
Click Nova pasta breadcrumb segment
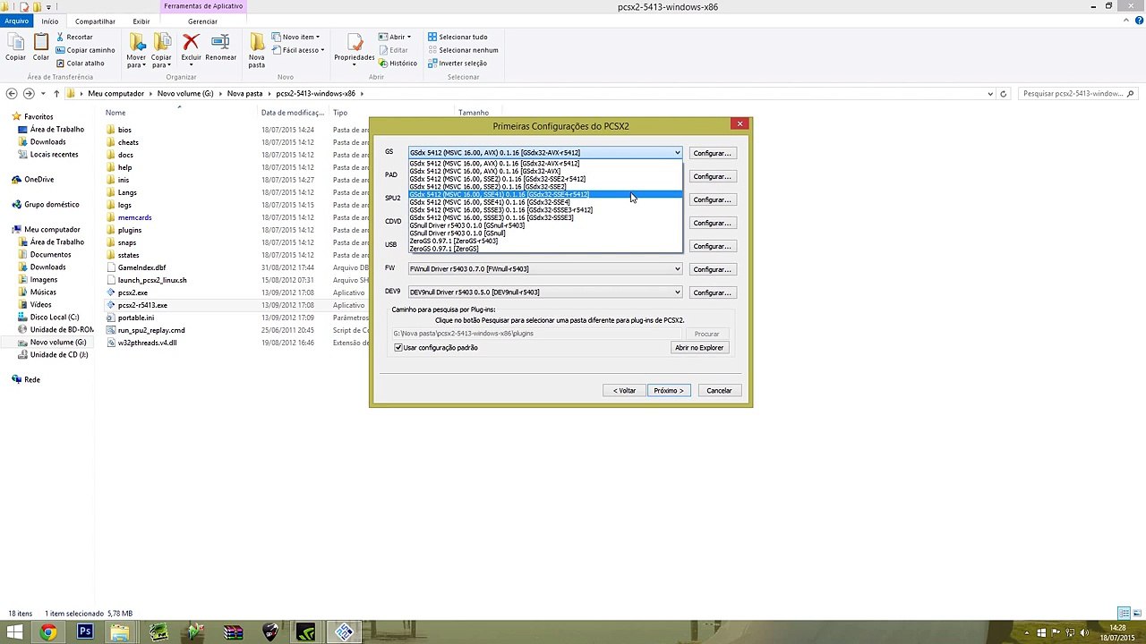pyautogui.click(x=244, y=93)
